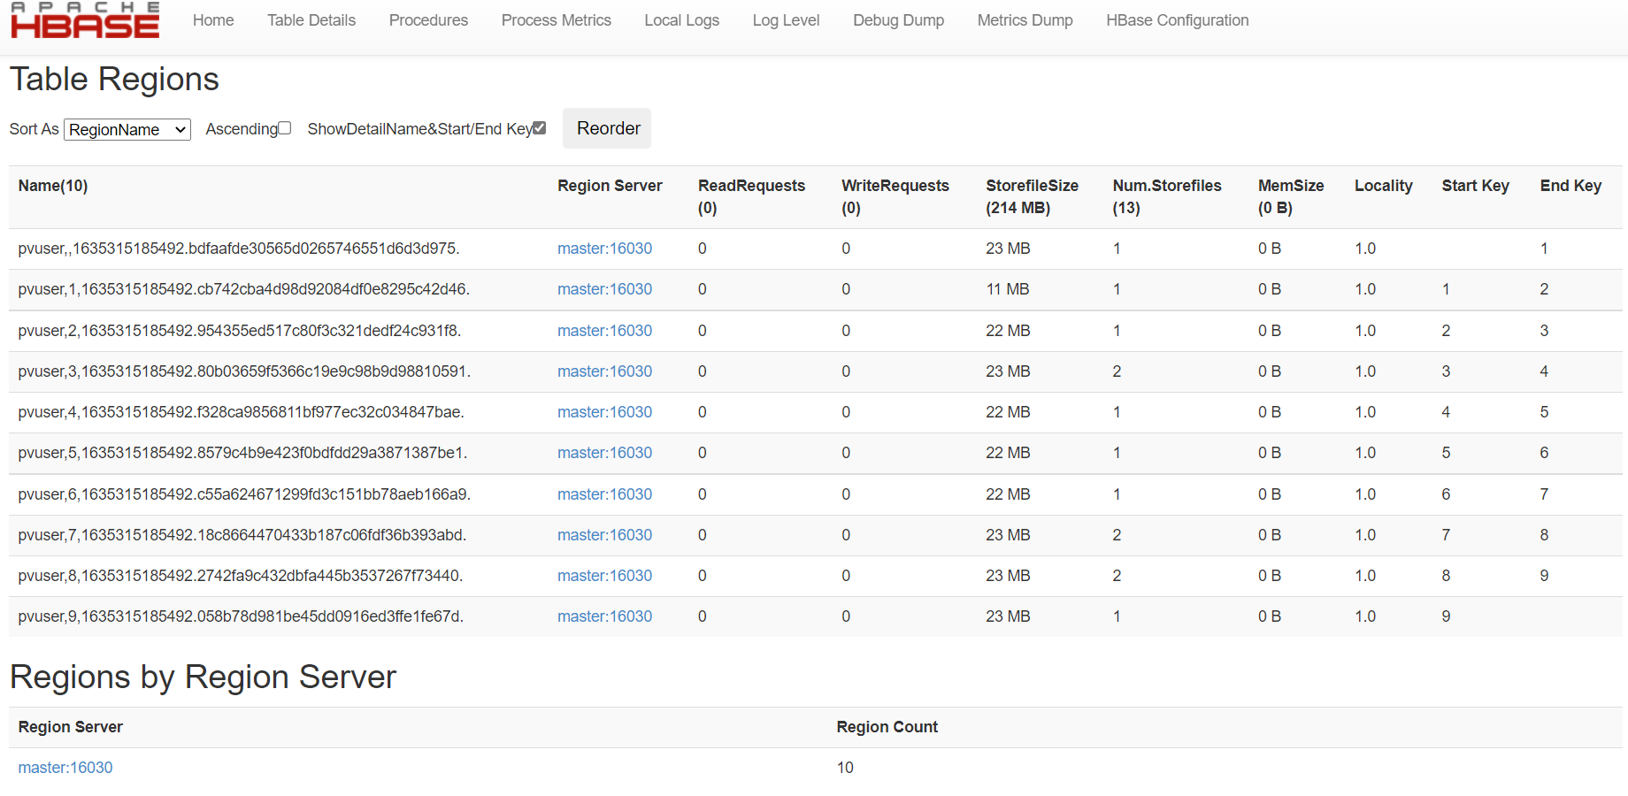Image resolution: width=1628 pixels, height=796 pixels.
Task: Select region name pvuser,5 ending 387be1
Action: point(242,453)
